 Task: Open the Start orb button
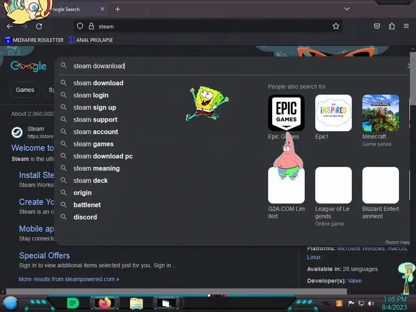(10, 303)
